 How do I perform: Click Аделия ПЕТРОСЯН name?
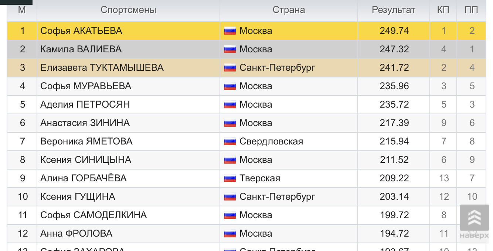coord(85,105)
